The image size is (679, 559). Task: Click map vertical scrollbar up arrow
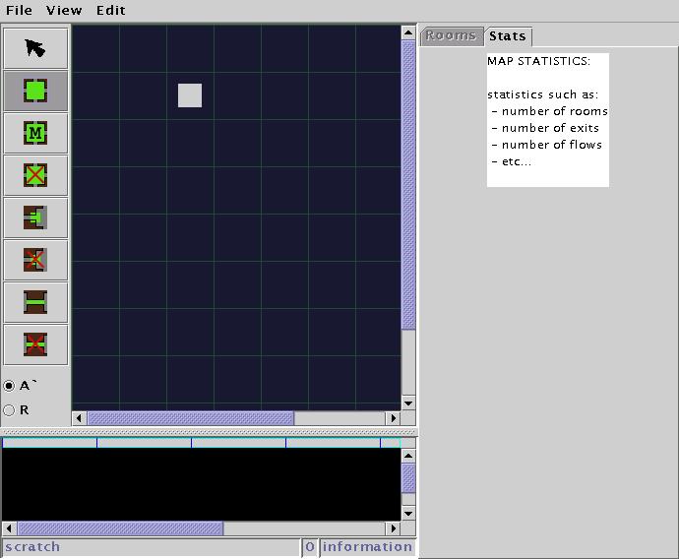point(408,32)
